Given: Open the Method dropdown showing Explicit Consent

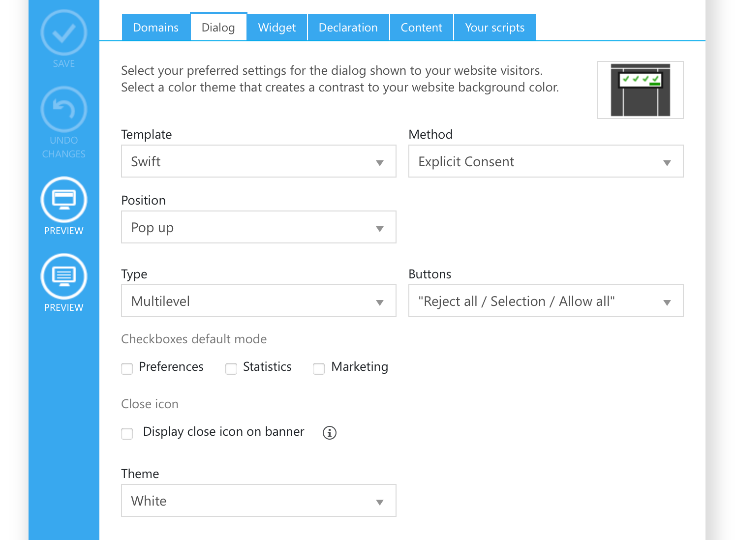Looking at the screenshot, I should tap(546, 161).
